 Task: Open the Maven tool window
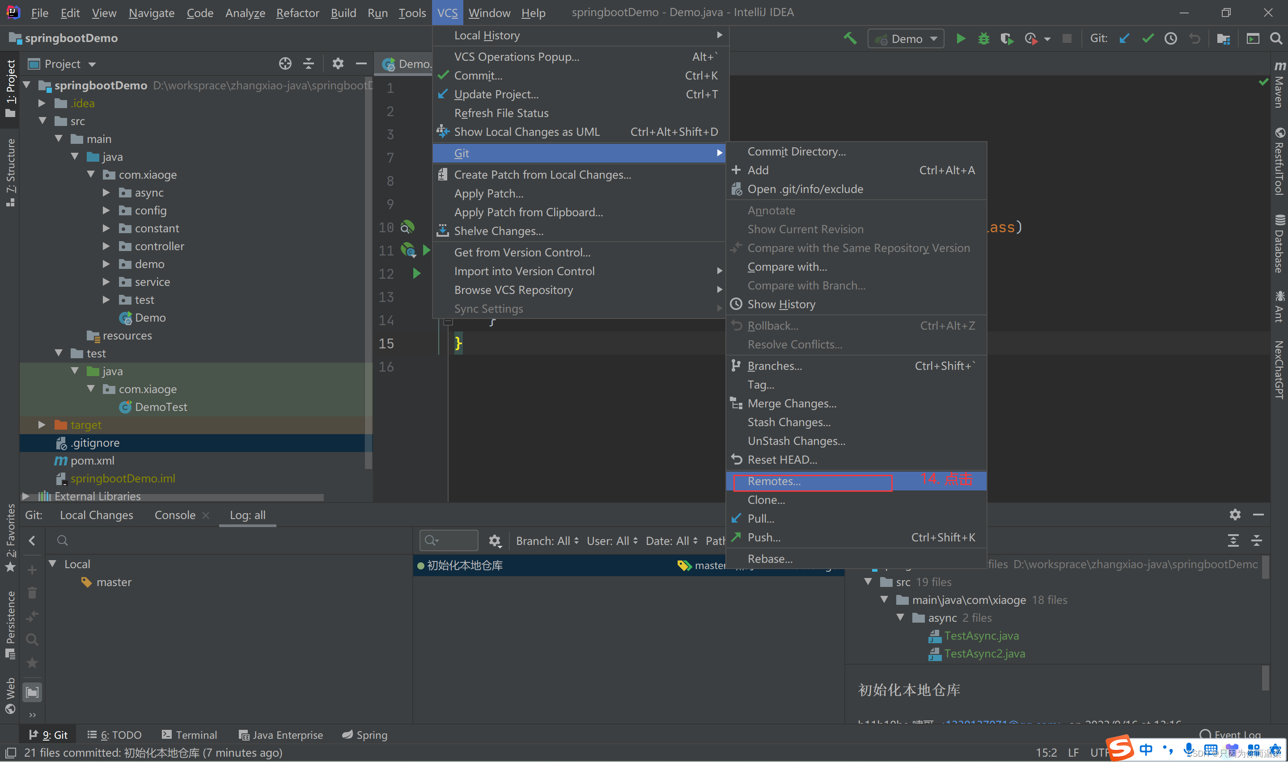(x=1279, y=85)
